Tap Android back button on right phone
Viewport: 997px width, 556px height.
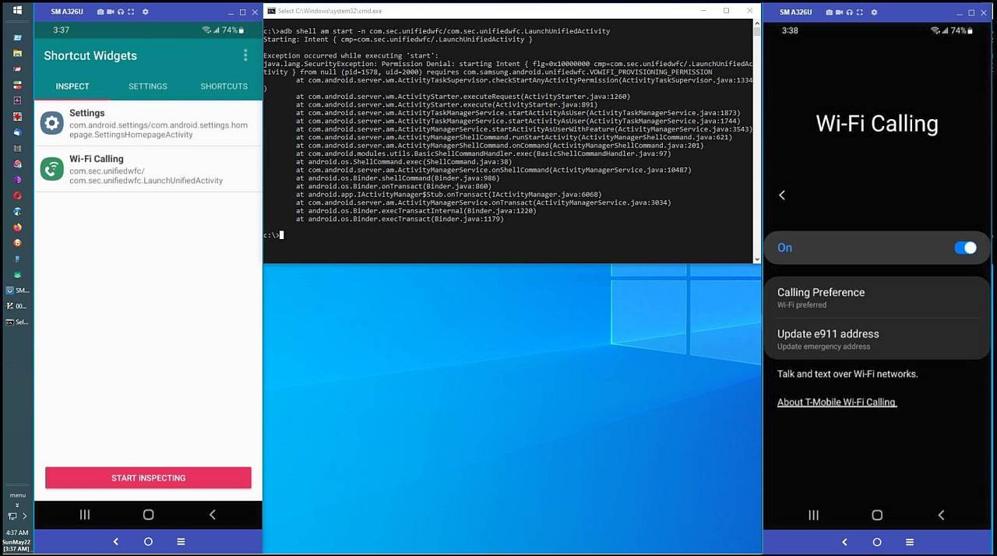click(941, 515)
